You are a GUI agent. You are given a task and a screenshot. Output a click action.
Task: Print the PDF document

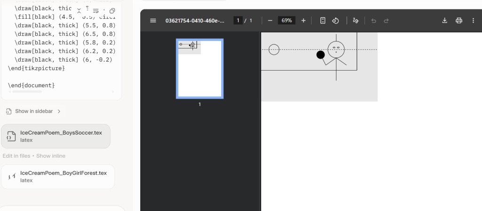459,21
